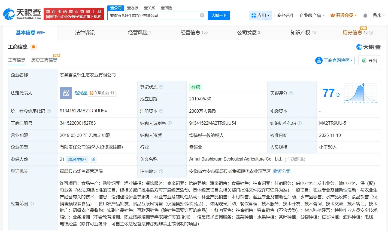Click help icon beside 登记状态
Screen dimensions: 388x231
pyautogui.click(x=161, y=87)
